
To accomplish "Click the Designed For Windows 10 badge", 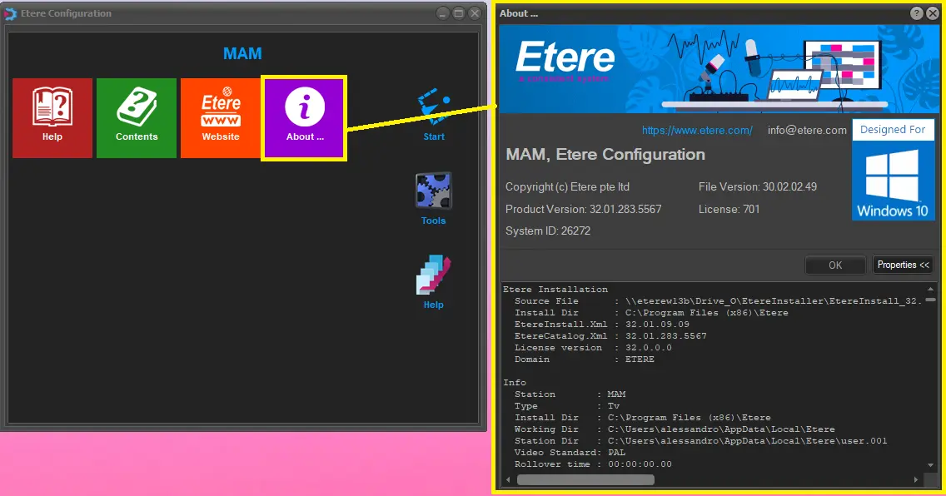I will coord(894,171).
